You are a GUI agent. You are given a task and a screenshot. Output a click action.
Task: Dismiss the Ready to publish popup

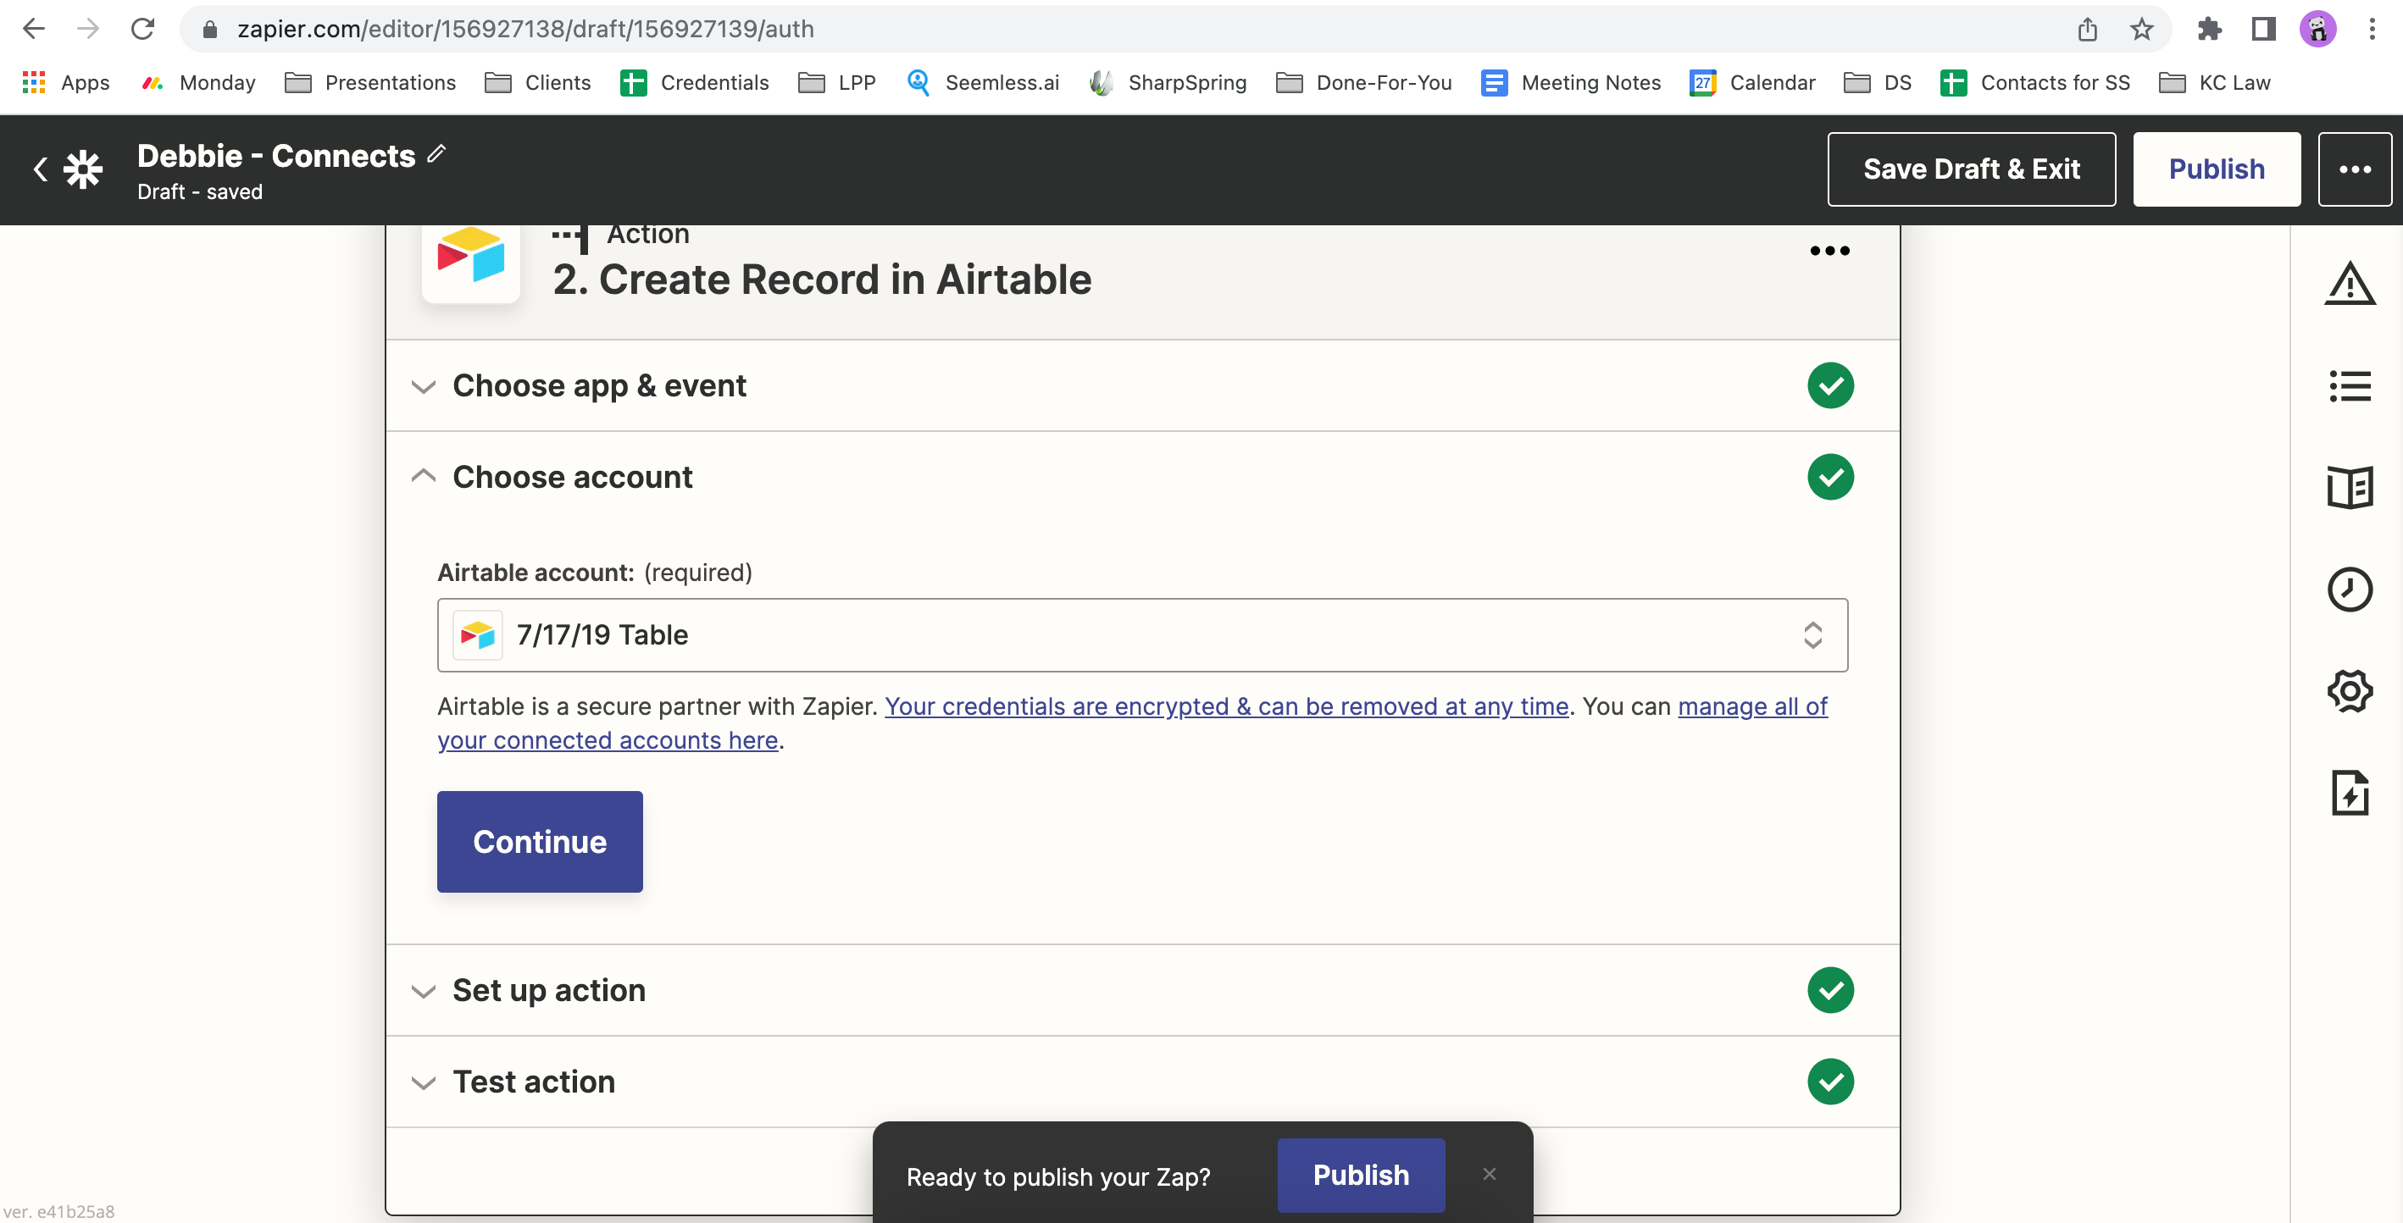coord(1489,1175)
